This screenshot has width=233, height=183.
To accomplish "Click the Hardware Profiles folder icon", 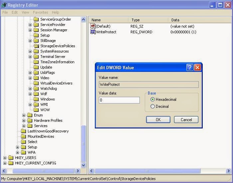I will tap(30, 120).
